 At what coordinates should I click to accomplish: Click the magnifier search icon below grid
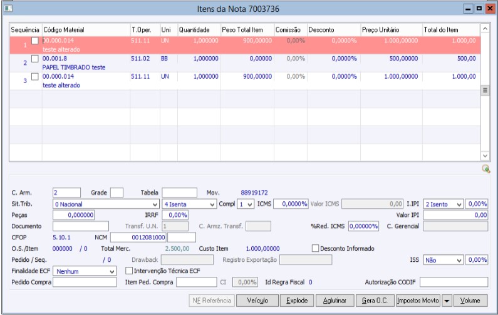point(486,169)
